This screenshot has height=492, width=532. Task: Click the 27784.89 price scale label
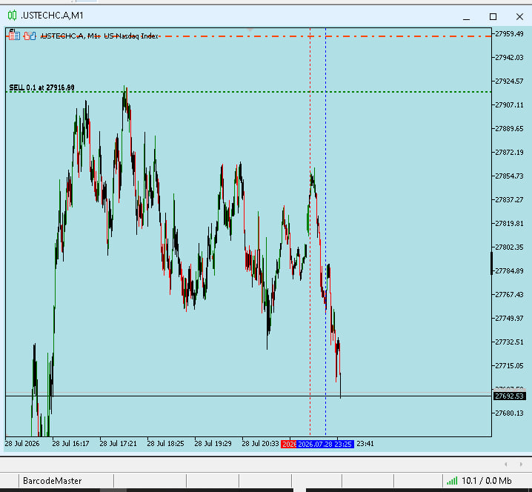509,270
